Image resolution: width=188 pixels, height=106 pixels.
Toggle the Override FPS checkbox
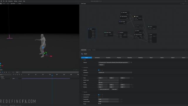point(99,97)
